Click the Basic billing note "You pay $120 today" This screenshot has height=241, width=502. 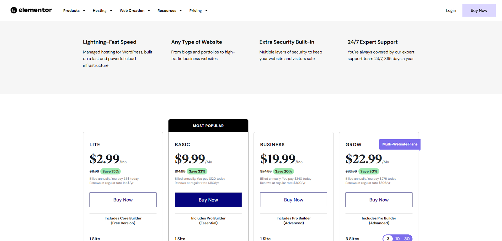[x=211, y=179]
